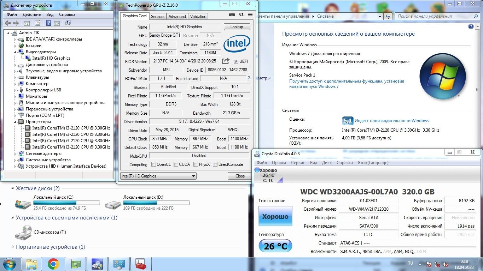Click the disk health status circle in CrystalDiskInfo
The width and height of the screenshot is (483, 271).
(257, 170)
